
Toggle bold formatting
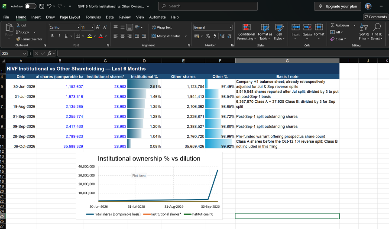(52, 36)
